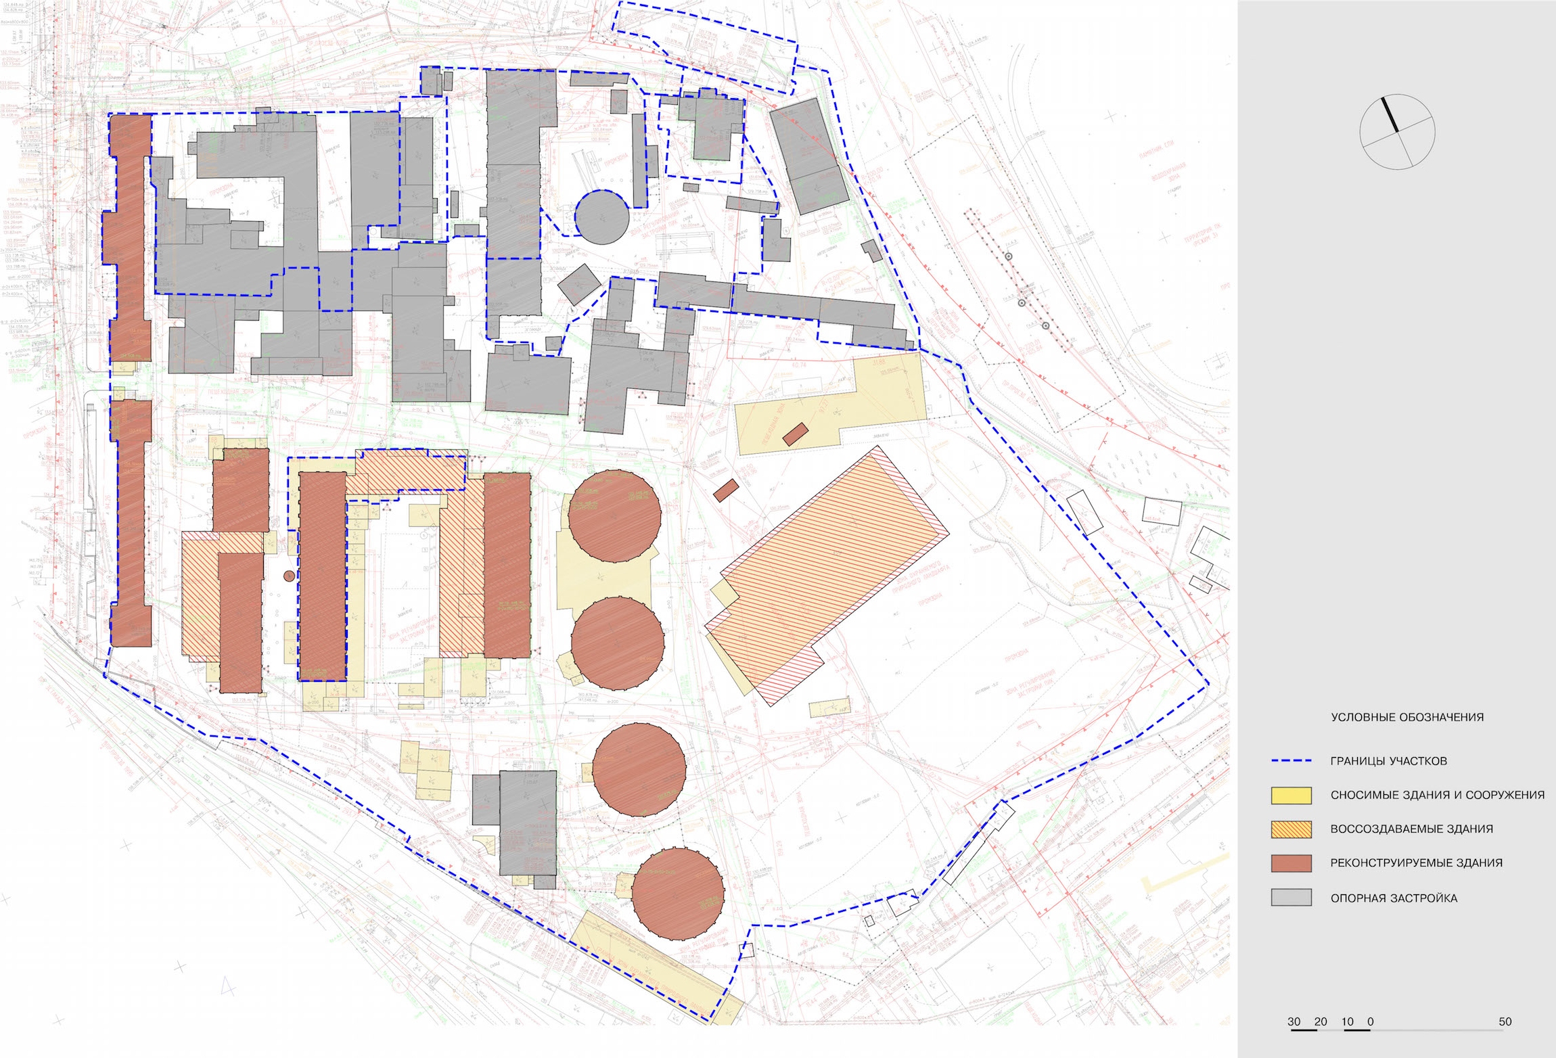
Task: Click the УСЛОВНЫЕ ОБОЗНАЧЕНИЯ legend heading
Action: [x=1407, y=717]
